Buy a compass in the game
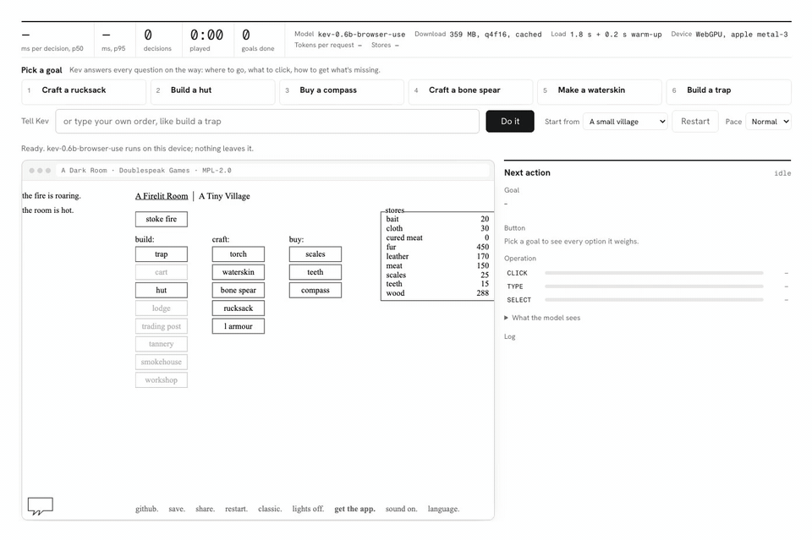812x540 pixels. tap(315, 290)
